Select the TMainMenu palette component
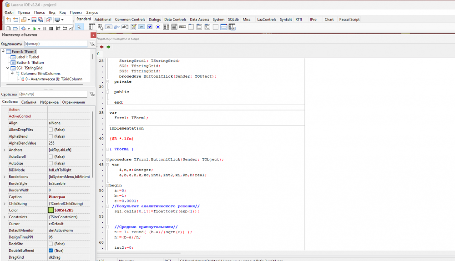Viewport: 455px width, 261px height. point(91,27)
